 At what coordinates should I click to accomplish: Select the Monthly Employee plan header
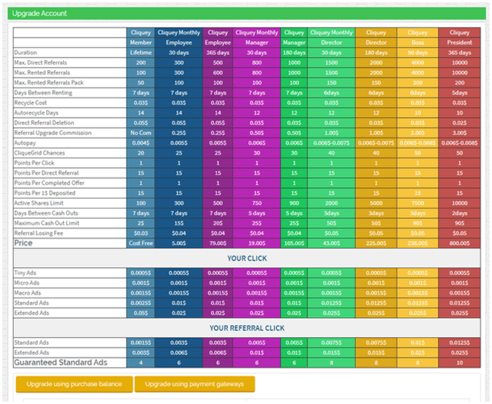point(179,38)
